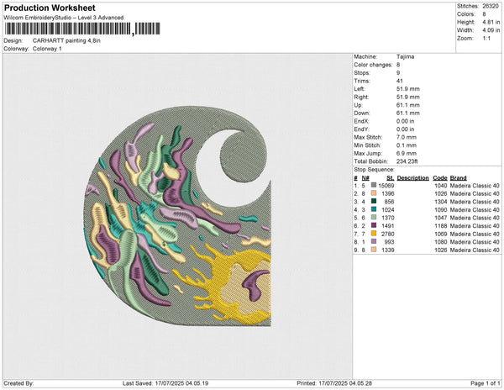The width and height of the screenshot is (504, 390).
Task: Select the peach swatch with 1396 stitches
Action: tap(374, 193)
